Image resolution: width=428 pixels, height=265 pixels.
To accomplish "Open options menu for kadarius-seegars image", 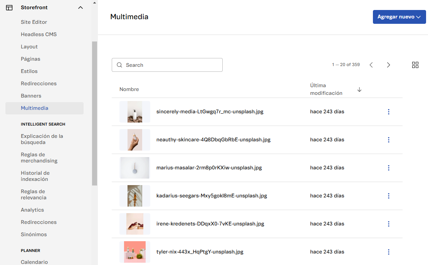I will pyautogui.click(x=388, y=196).
